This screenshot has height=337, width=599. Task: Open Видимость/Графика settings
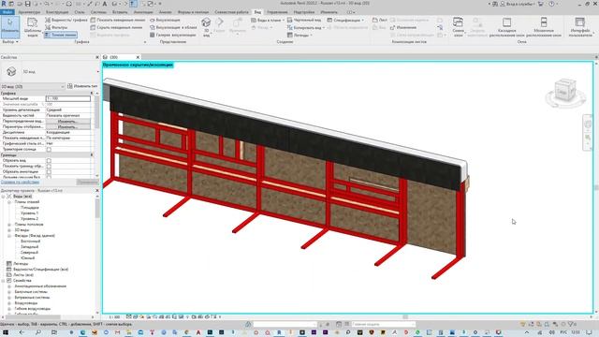coord(66,20)
